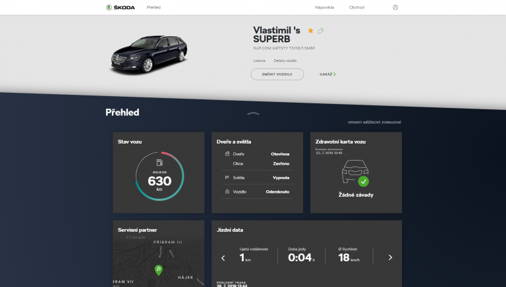Open the Garáž link

pyautogui.click(x=327, y=74)
